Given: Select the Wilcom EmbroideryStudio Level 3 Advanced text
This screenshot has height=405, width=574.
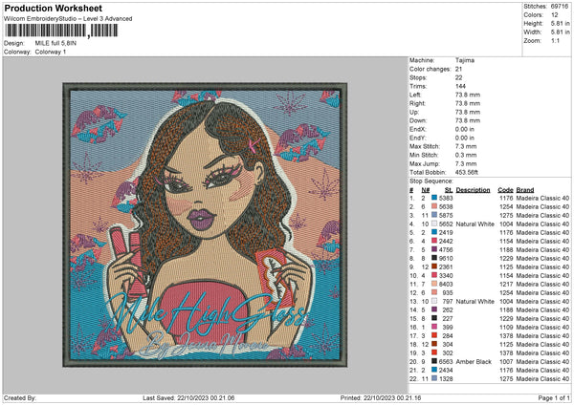Looking at the screenshot, I should [68, 19].
